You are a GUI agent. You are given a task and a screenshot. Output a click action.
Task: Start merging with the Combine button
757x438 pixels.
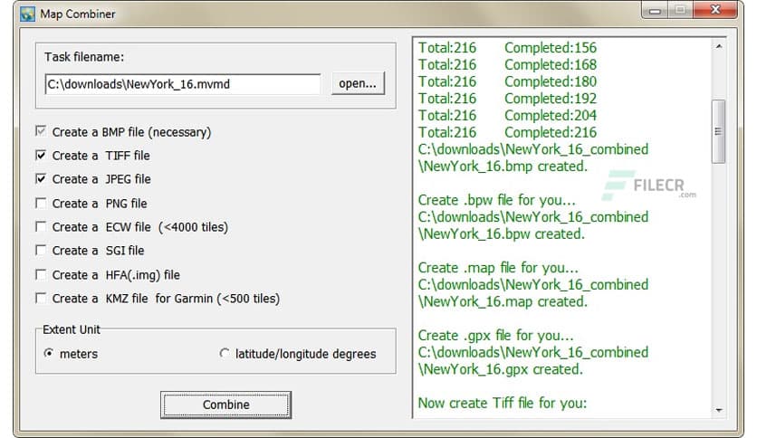coord(226,405)
